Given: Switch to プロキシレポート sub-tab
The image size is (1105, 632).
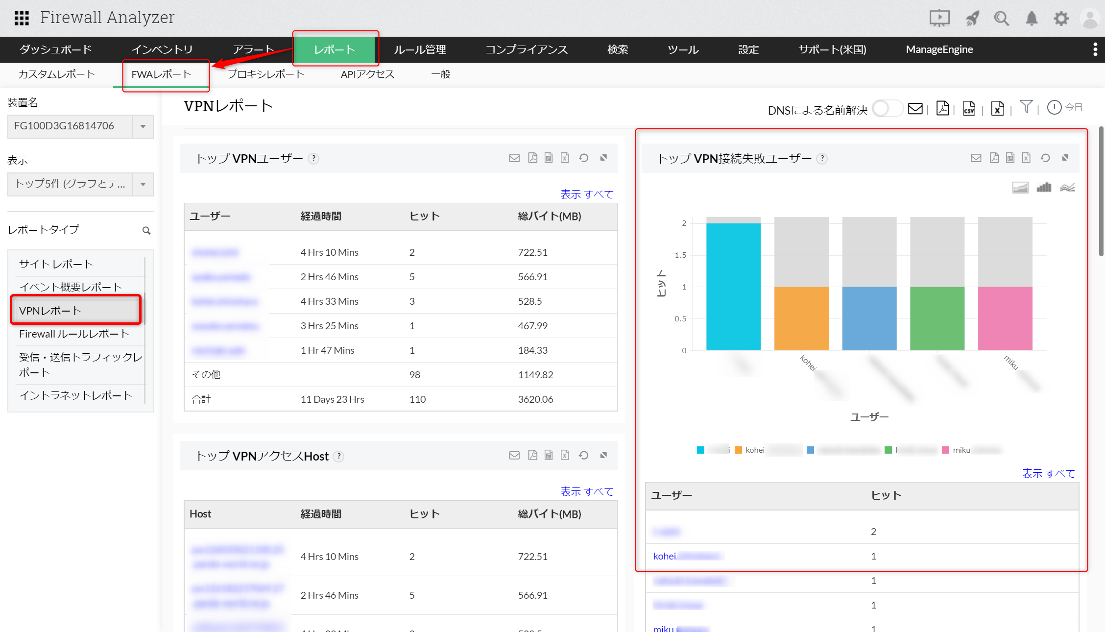Looking at the screenshot, I should pyautogui.click(x=266, y=74).
